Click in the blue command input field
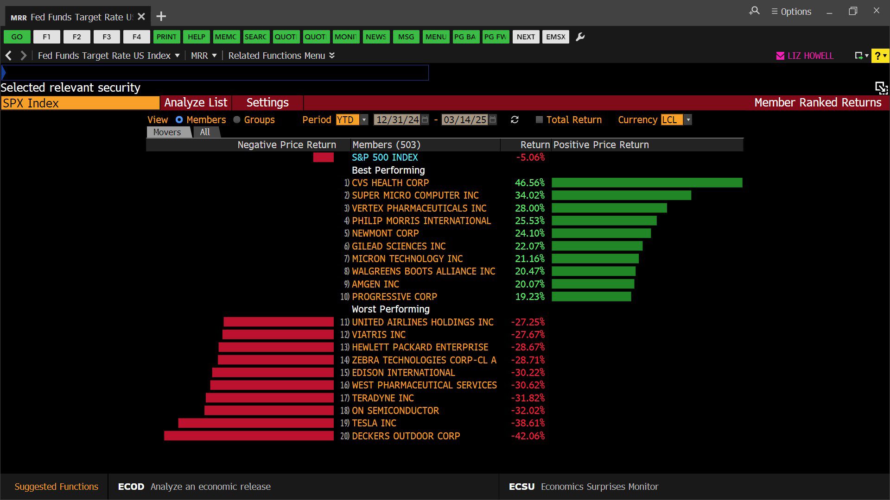 216,73
